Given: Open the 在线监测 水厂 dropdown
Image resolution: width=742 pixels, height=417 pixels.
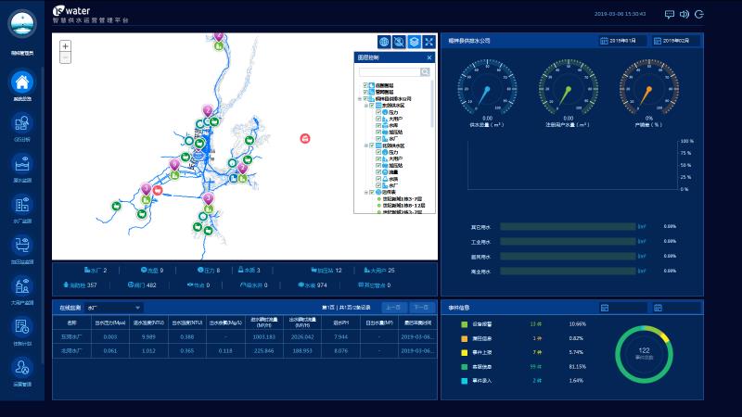Looking at the screenshot, I should coord(113,308).
